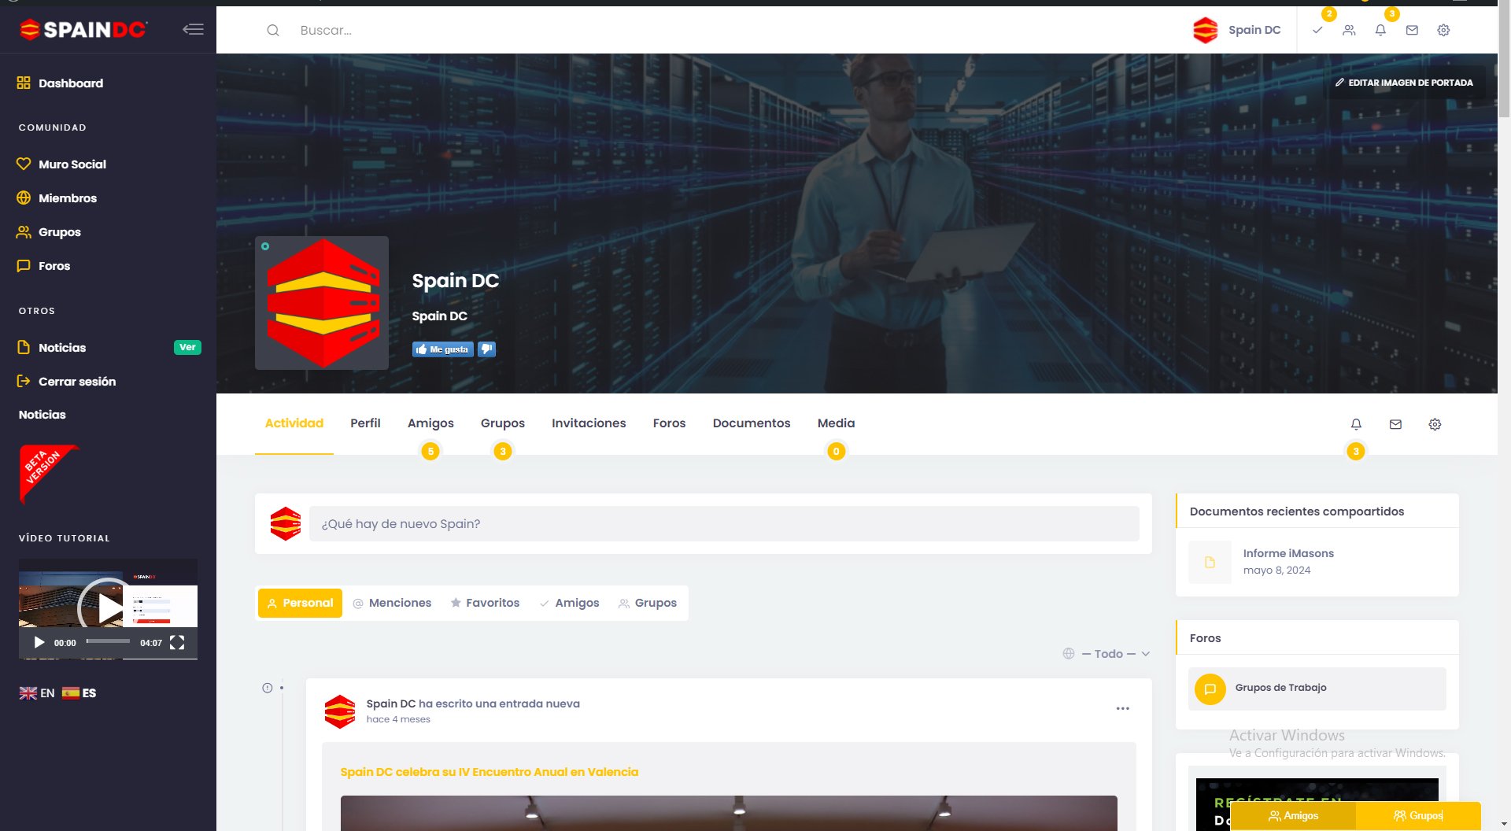Click the 'Qué hay de nuevo' post field
Screen dimensions: 1511x831
(x=723, y=524)
